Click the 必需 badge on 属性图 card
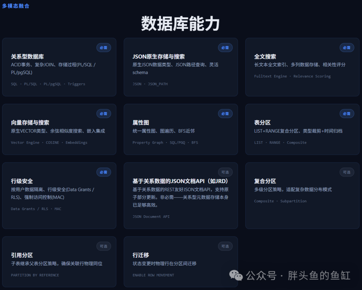 [x=225, y=114]
